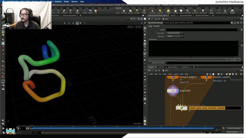Image resolution: width=246 pixels, height=138 pixels.
Task: Add a Camera from the shelf
Action: point(118,11)
